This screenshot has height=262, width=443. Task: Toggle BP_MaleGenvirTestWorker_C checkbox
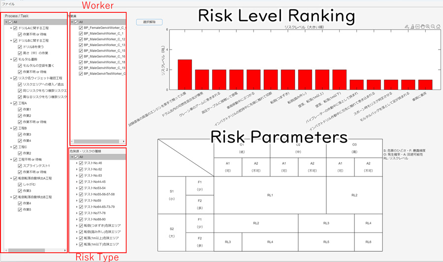pyautogui.click(x=81, y=74)
